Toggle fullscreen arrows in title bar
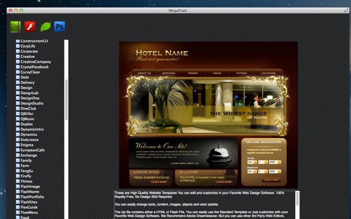This screenshot has height=219, width=351. [346, 10]
